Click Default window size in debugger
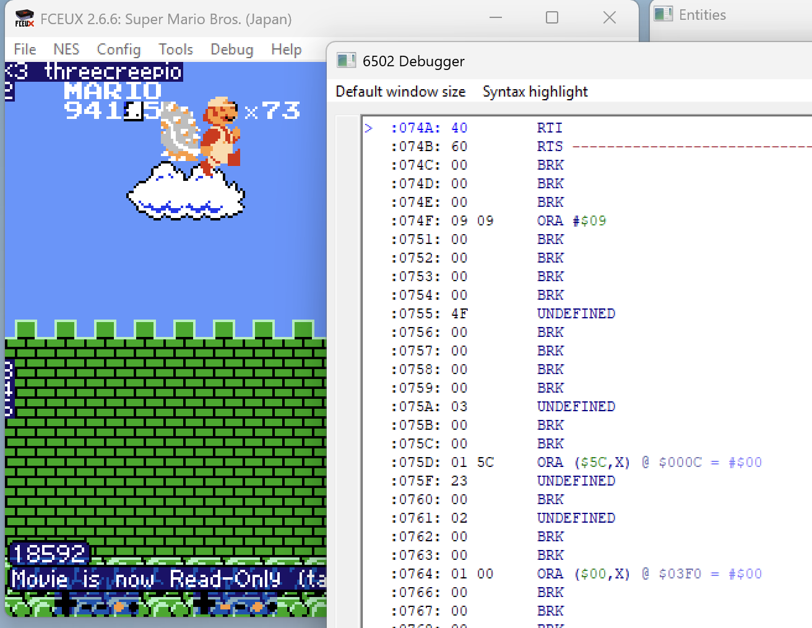This screenshot has width=812, height=628. click(400, 92)
